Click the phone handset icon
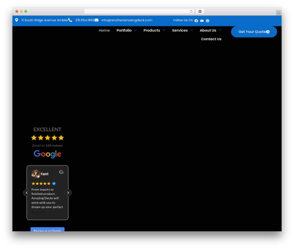The width and height of the screenshot is (294, 249). click(x=70, y=20)
